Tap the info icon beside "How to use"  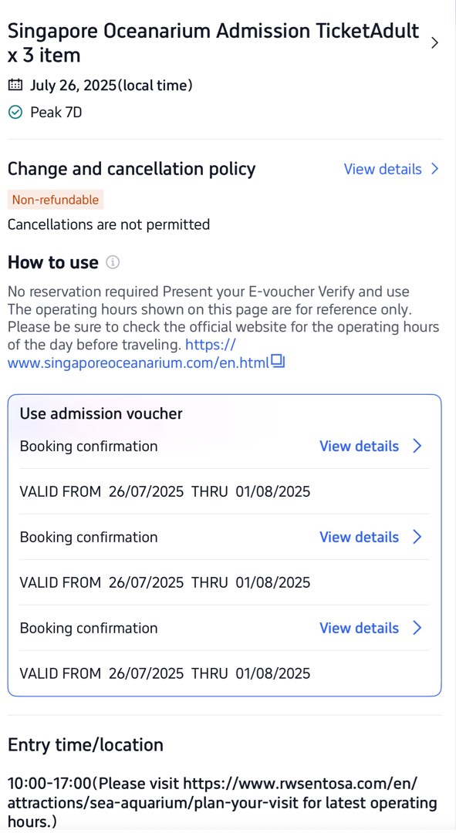click(x=113, y=262)
